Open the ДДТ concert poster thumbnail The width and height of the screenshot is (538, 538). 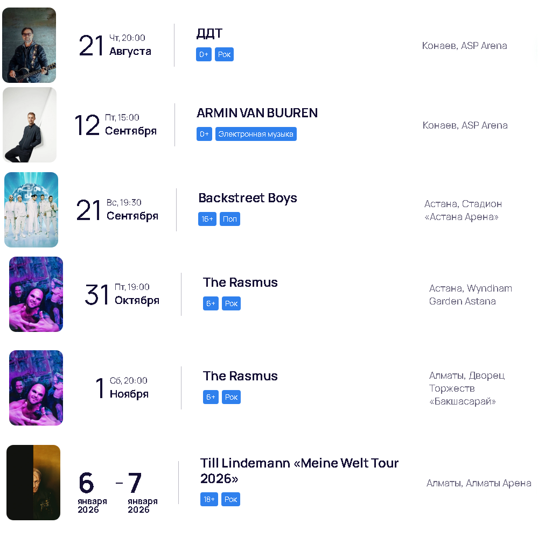point(29,45)
